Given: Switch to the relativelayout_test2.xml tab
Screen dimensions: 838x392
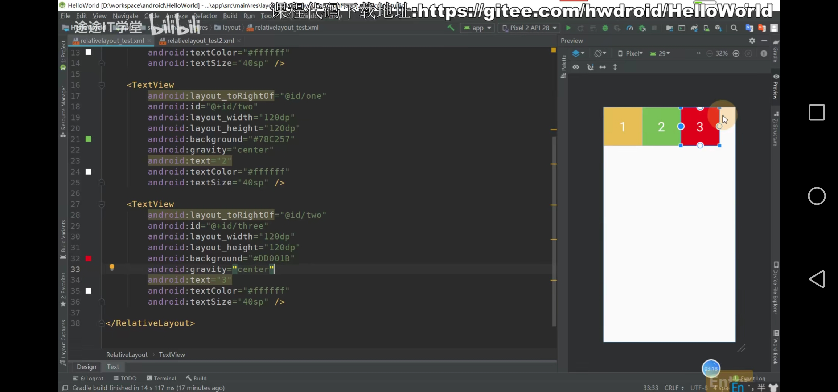Looking at the screenshot, I should pyautogui.click(x=200, y=41).
